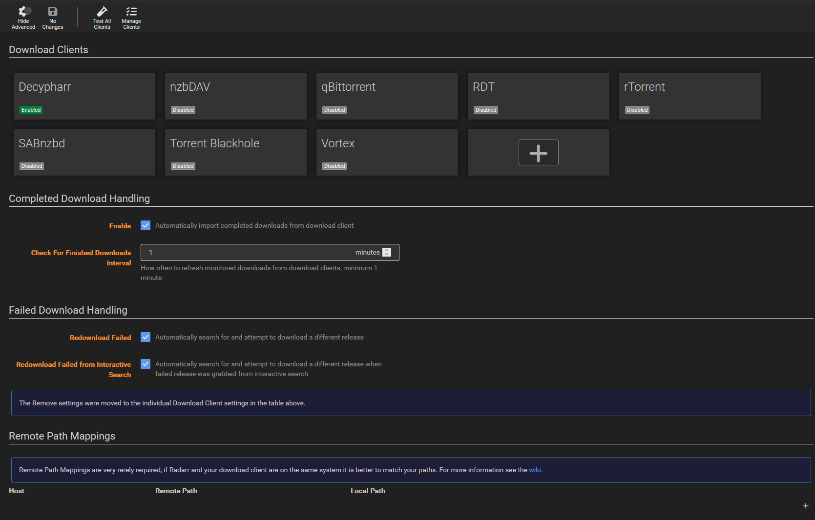Image resolution: width=815 pixels, height=520 pixels.
Task: Open the RDT download client card
Action: pyautogui.click(x=539, y=96)
